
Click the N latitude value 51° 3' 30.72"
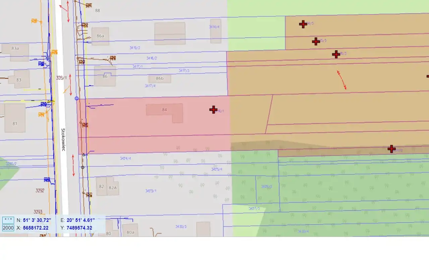(x=37, y=220)
